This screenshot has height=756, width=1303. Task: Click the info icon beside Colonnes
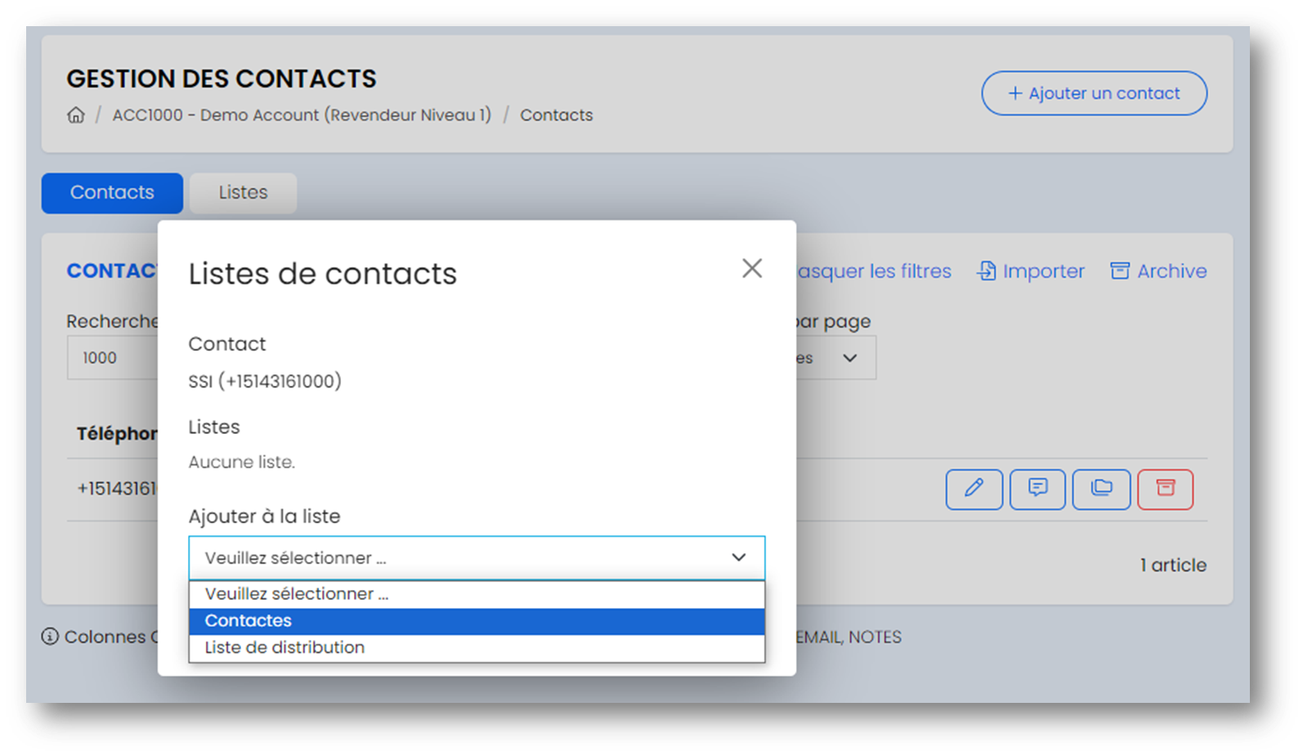point(50,637)
